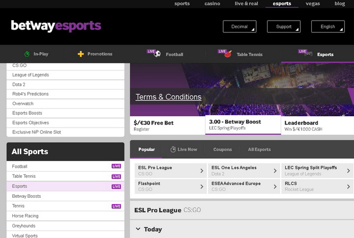Image resolution: width=354 pixels, height=238 pixels.
Task: Switch to the Live Now tab
Action: [184, 150]
